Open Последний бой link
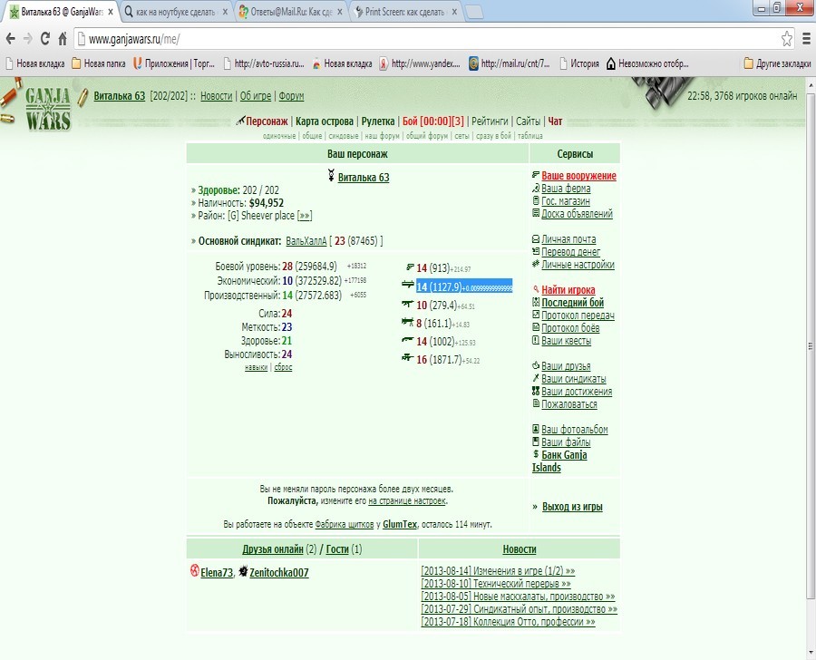Screen dimensions: 816x660 pos(573,303)
